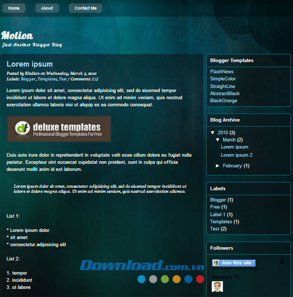
Task: Select the gray color dot
Action: (153, 279)
